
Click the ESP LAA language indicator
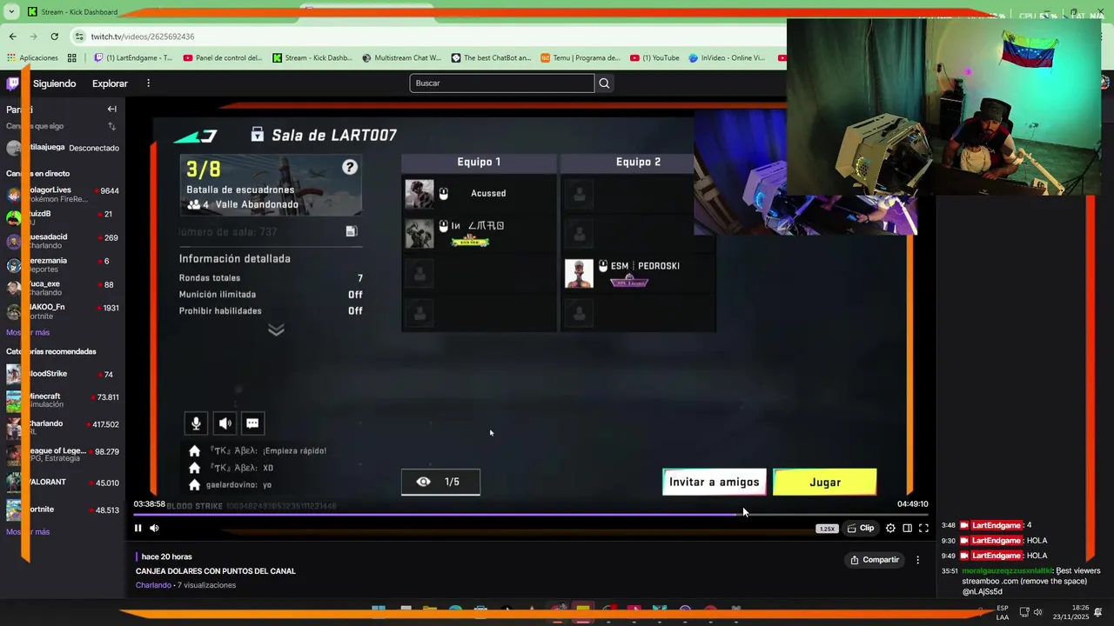pos(1003,612)
